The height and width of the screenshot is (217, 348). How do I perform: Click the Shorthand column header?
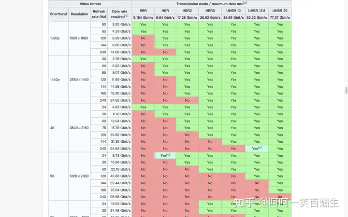pyautogui.click(x=58, y=14)
